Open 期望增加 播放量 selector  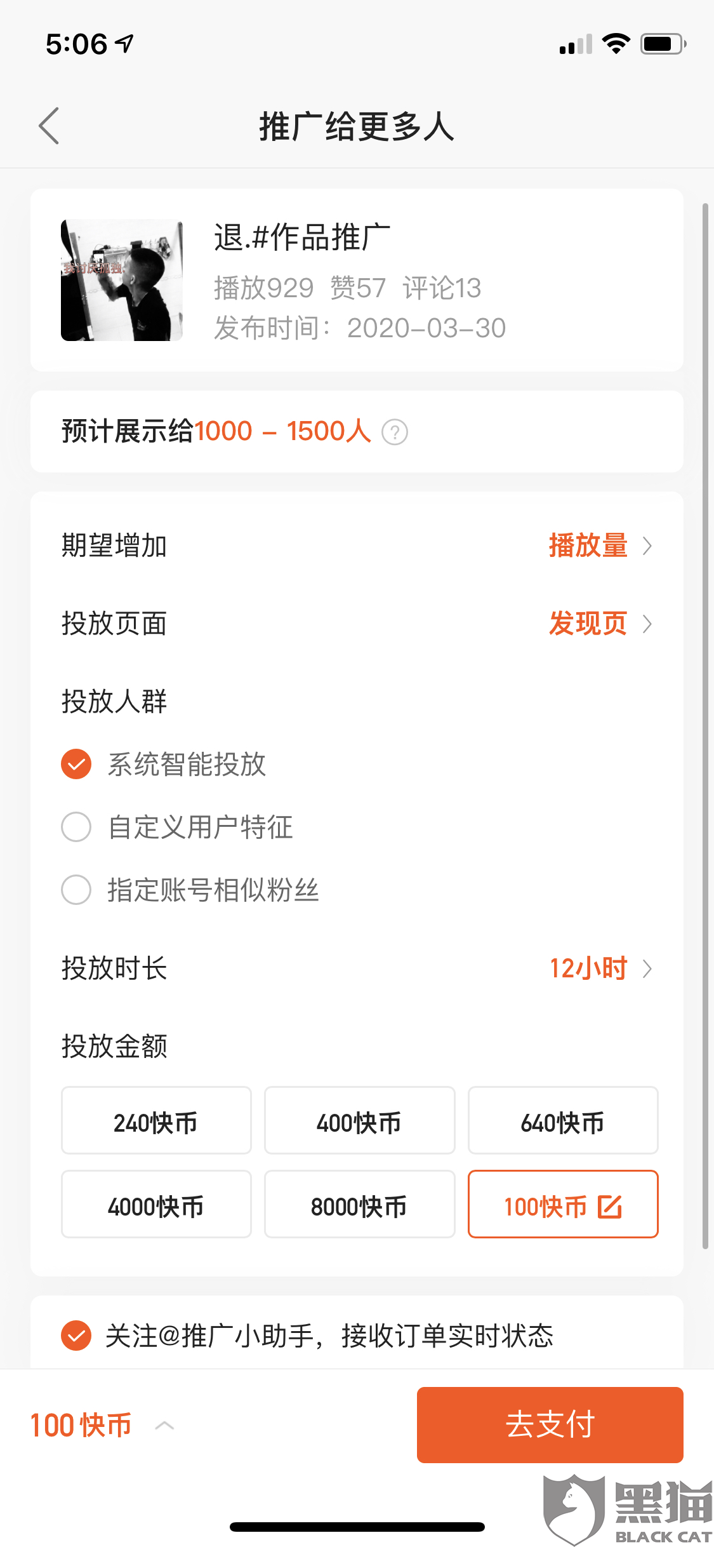600,546
